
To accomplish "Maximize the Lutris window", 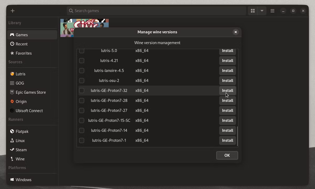I will pos(293,11).
